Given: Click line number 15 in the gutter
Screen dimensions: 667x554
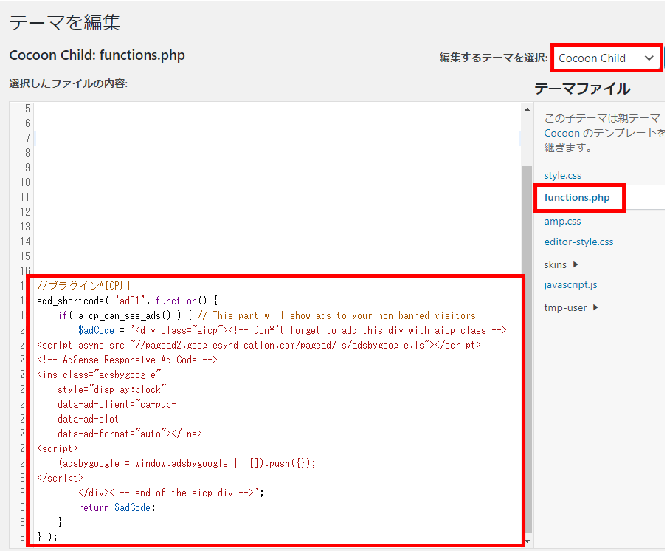Looking at the screenshot, I should point(25,256).
